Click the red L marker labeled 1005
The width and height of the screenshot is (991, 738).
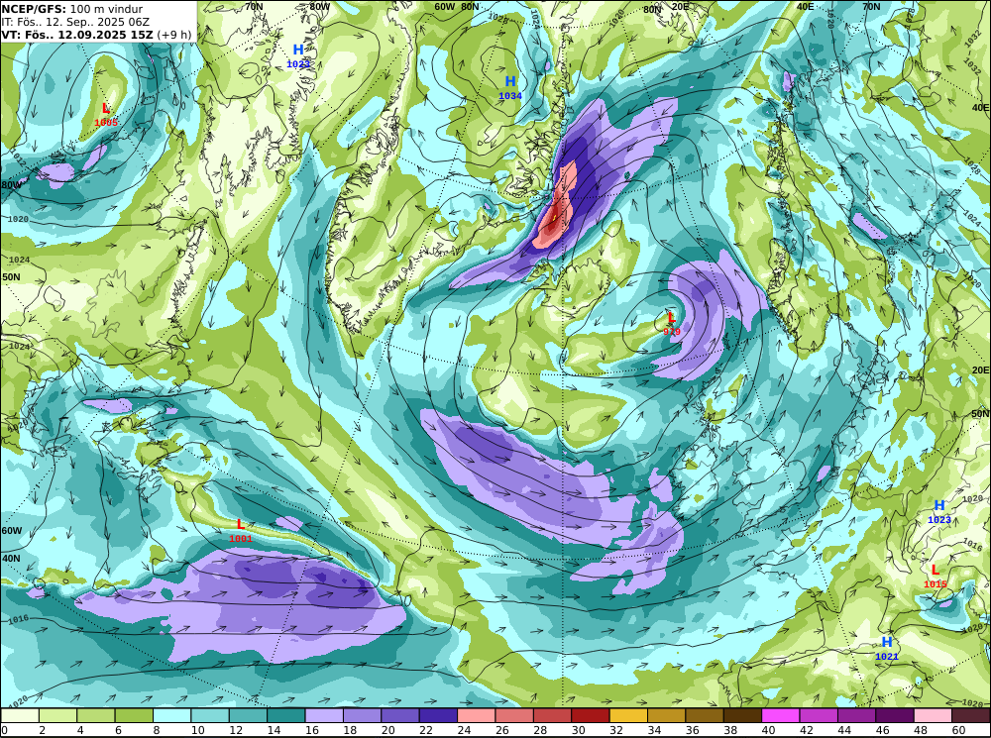[106, 109]
